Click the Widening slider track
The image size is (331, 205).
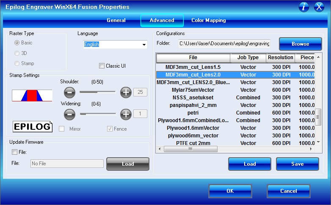(x=98, y=114)
